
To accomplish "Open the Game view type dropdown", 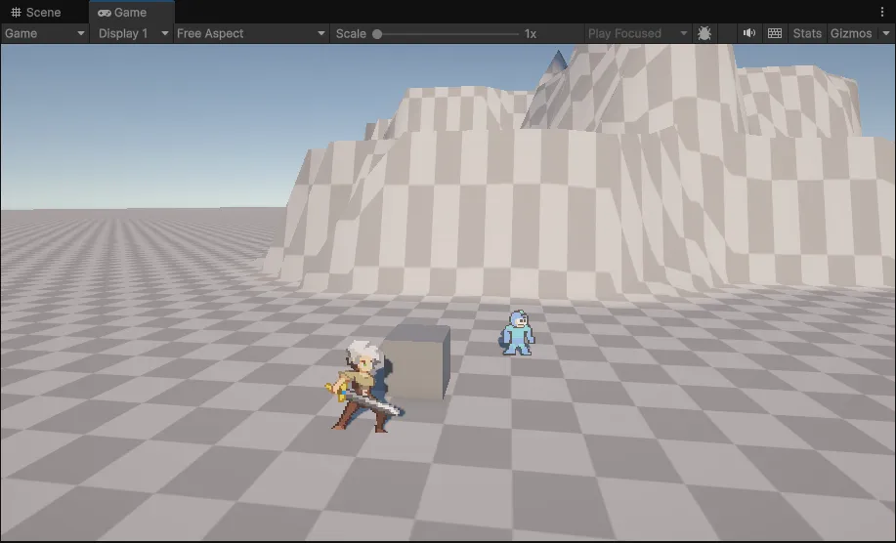I will point(45,33).
